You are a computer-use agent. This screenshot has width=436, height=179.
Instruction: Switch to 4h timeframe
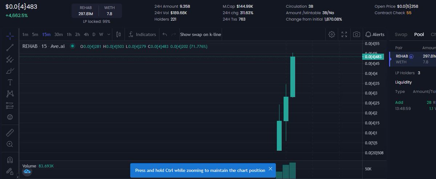(86, 35)
